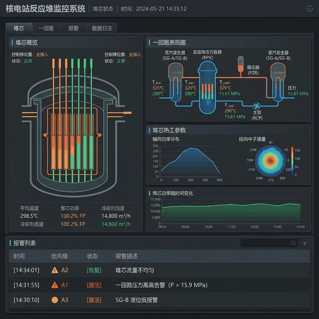The image size is (319, 319).
Task: Click the white 14,800 m³/h flow value
Action: coord(116,216)
